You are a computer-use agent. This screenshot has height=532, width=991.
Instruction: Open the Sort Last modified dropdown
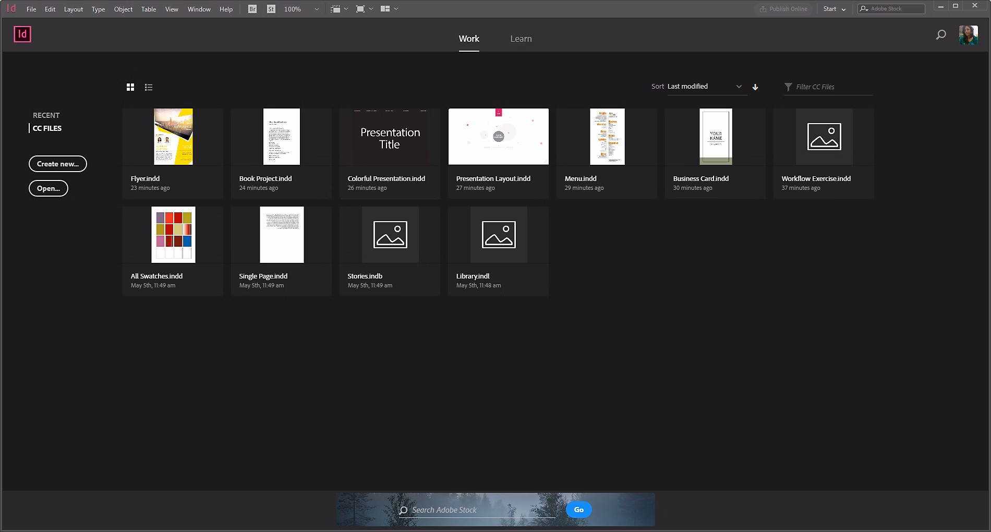[x=704, y=86]
